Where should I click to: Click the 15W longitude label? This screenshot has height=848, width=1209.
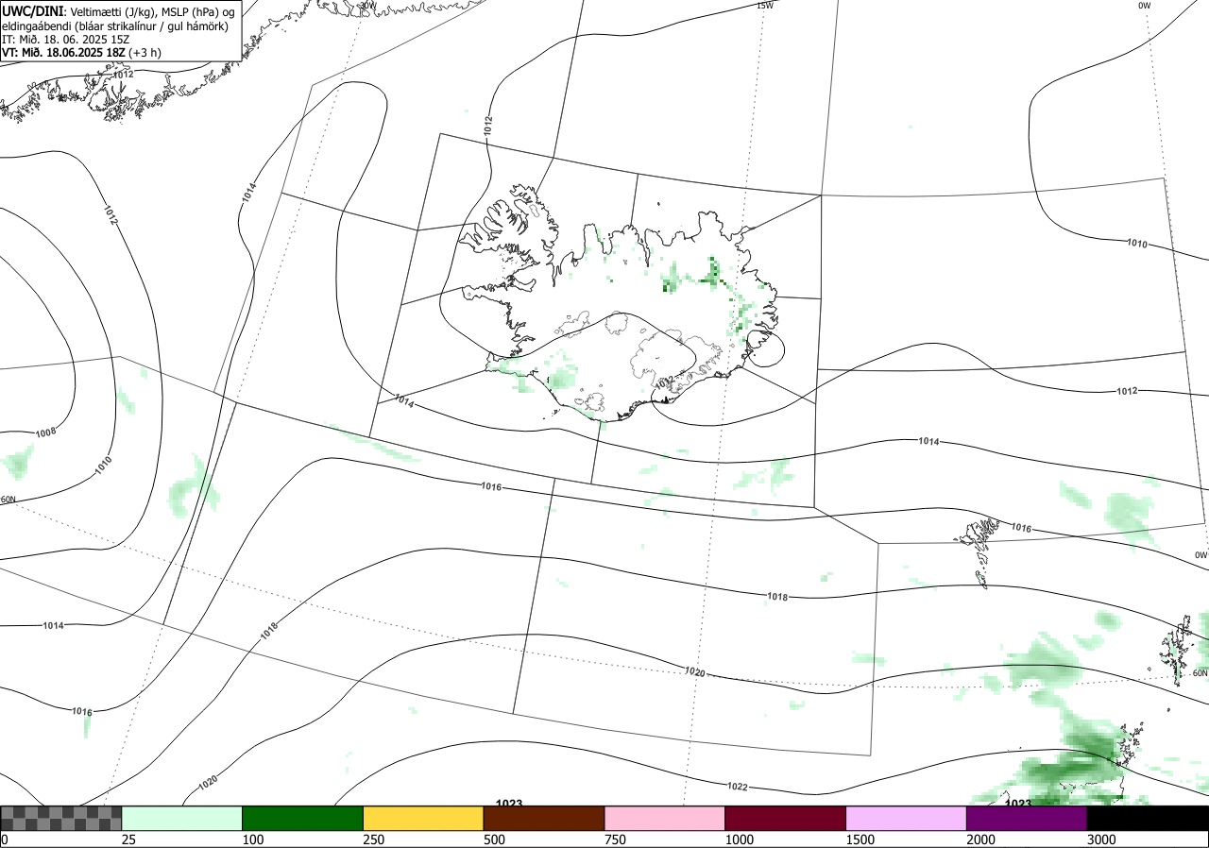point(764,6)
